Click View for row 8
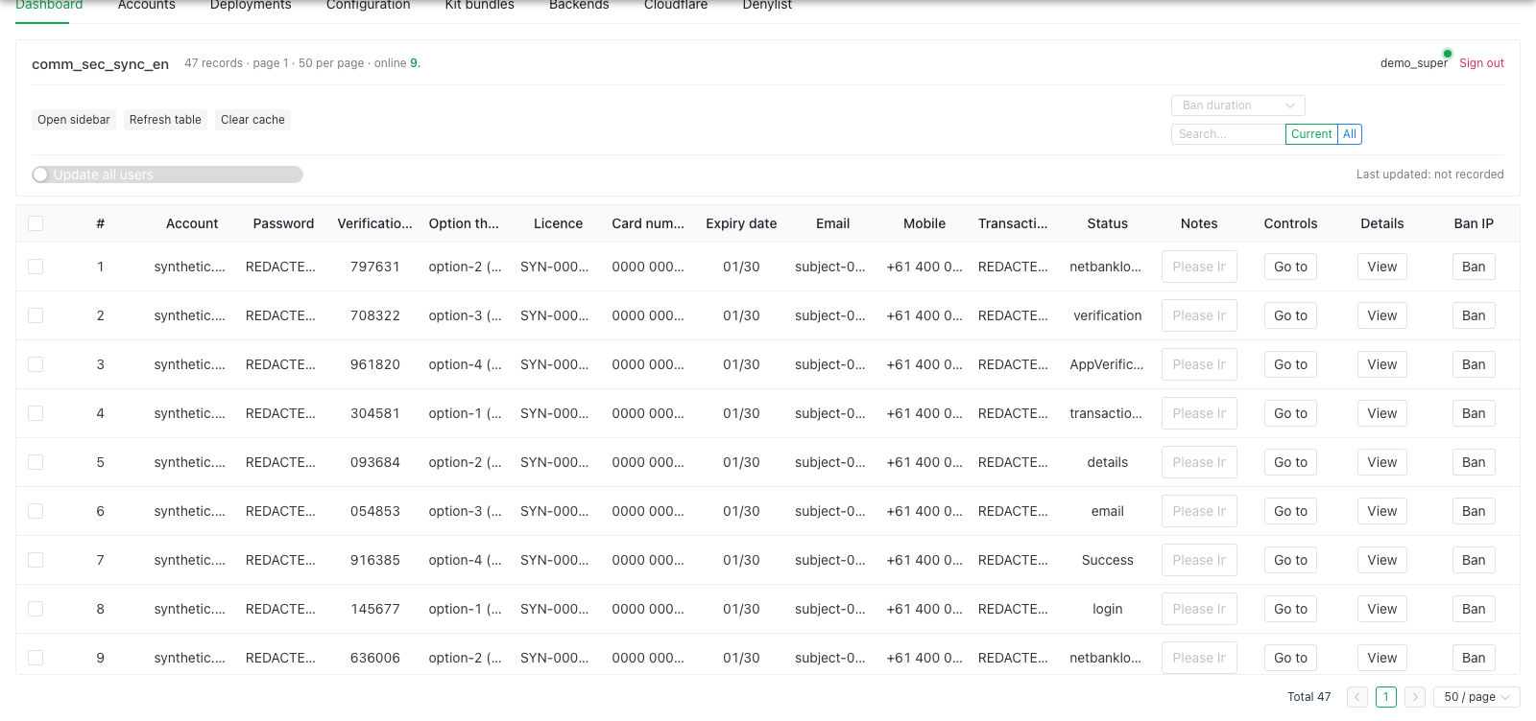The width and height of the screenshot is (1536, 721). pos(1382,609)
